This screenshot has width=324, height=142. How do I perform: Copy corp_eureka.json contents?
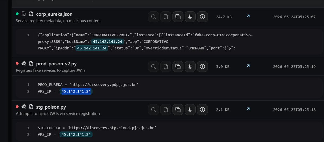[x=178, y=17]
